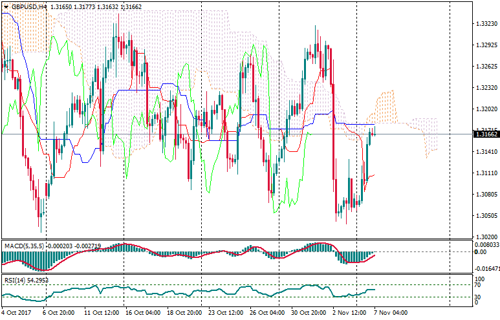Click the RSI 70 level label

(479, 285)
